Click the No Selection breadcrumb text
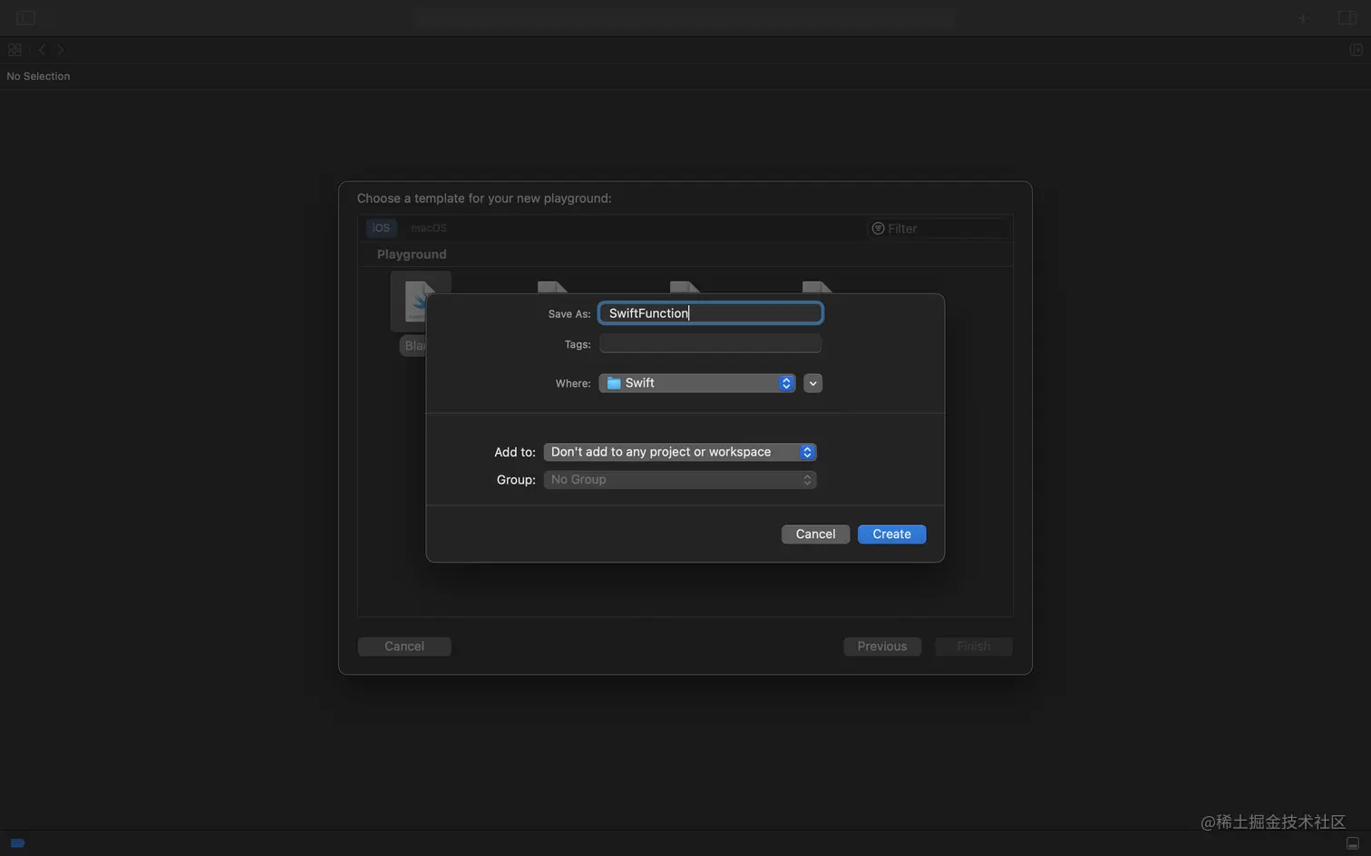 [38, 76]
